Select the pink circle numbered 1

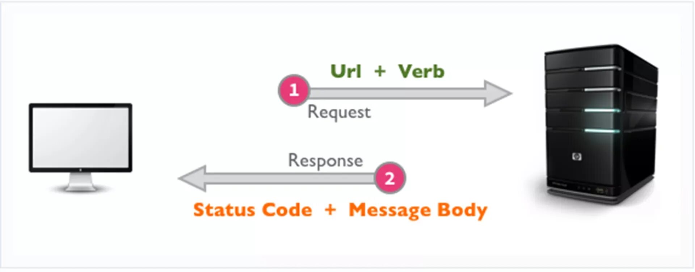294,90
